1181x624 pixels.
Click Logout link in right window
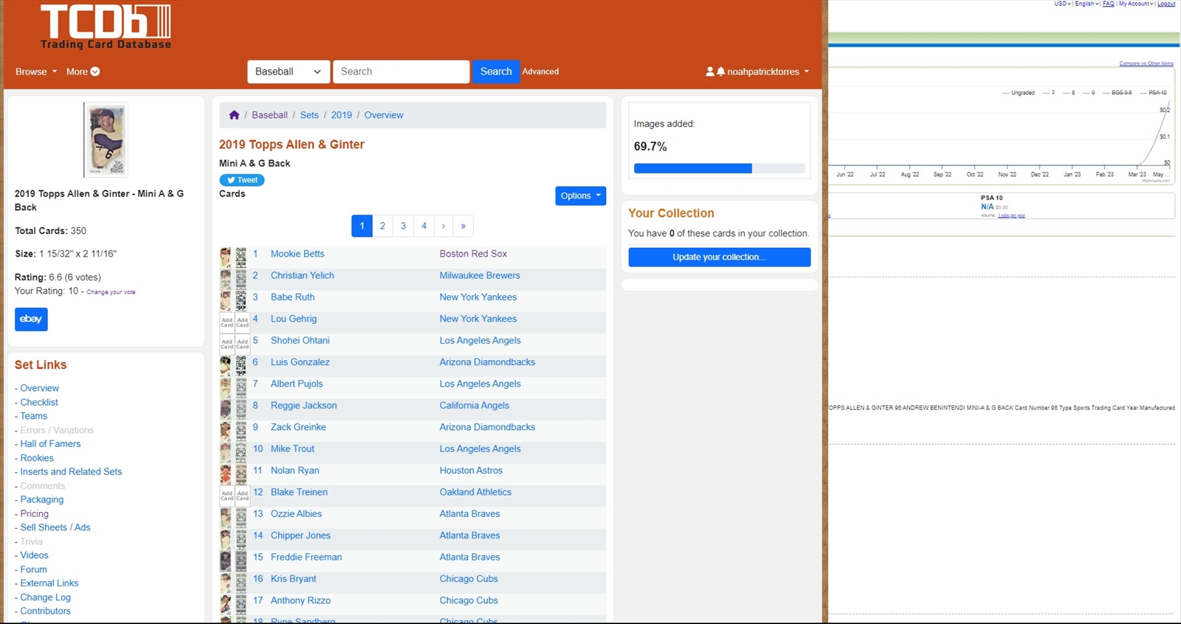(1166, 4)
